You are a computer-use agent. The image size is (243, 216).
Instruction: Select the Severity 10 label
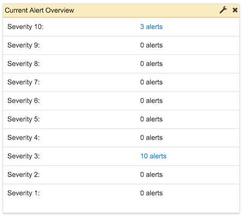click(x=25, y=27)
